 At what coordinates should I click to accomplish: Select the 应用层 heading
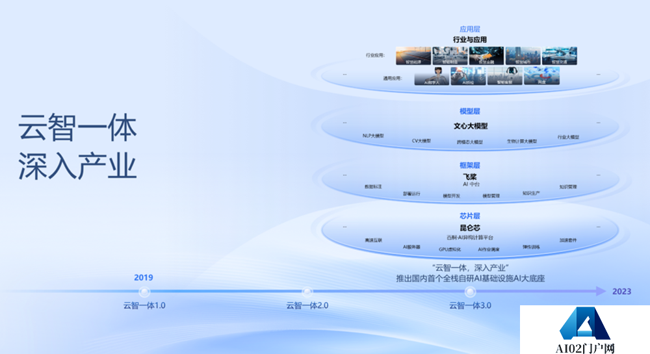(470, 29)
